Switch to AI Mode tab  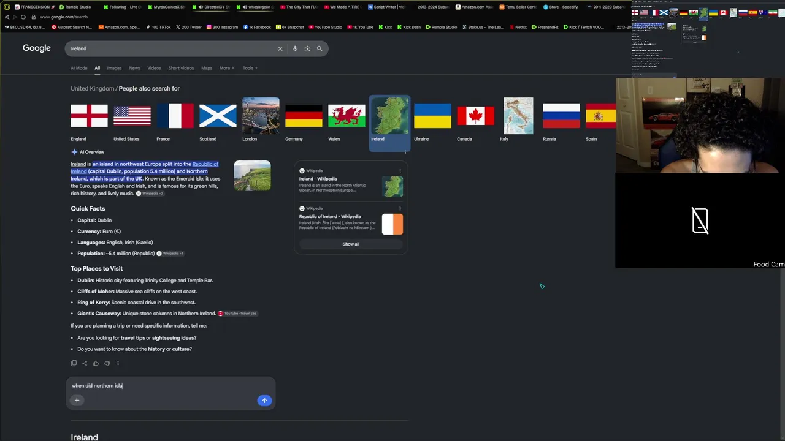tap(79, 68)
